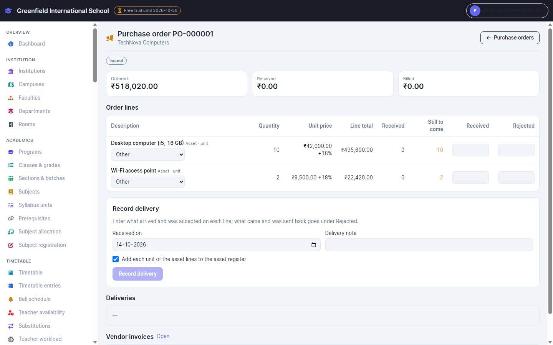Go back to Purchase orders

click(510, 38)
